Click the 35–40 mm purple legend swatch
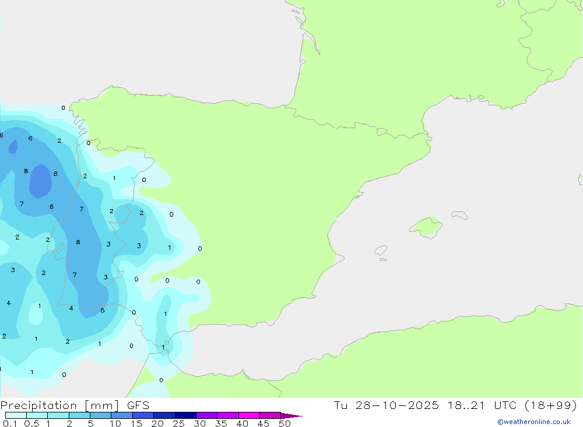Screen dimensions: 583x427 click(228, 415)
